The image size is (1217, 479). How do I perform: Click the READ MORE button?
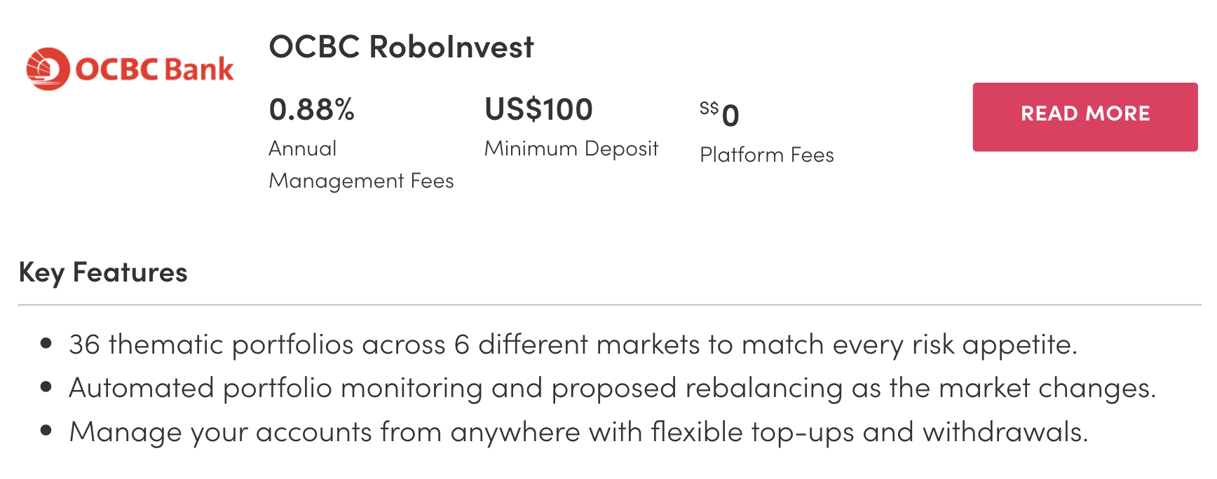pos(1085,117)
